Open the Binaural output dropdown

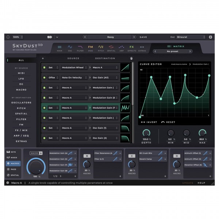click(191, 37)
